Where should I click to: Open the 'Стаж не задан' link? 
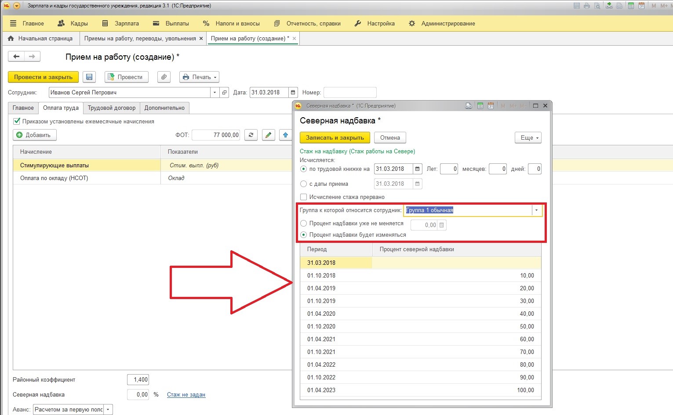(186, 394)
